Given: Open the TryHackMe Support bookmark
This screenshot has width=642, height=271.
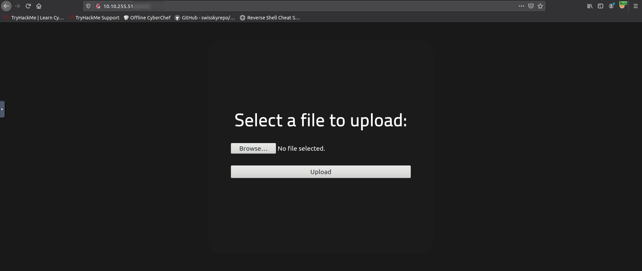Looking at the screenshot, I should (x=94, y=18).
